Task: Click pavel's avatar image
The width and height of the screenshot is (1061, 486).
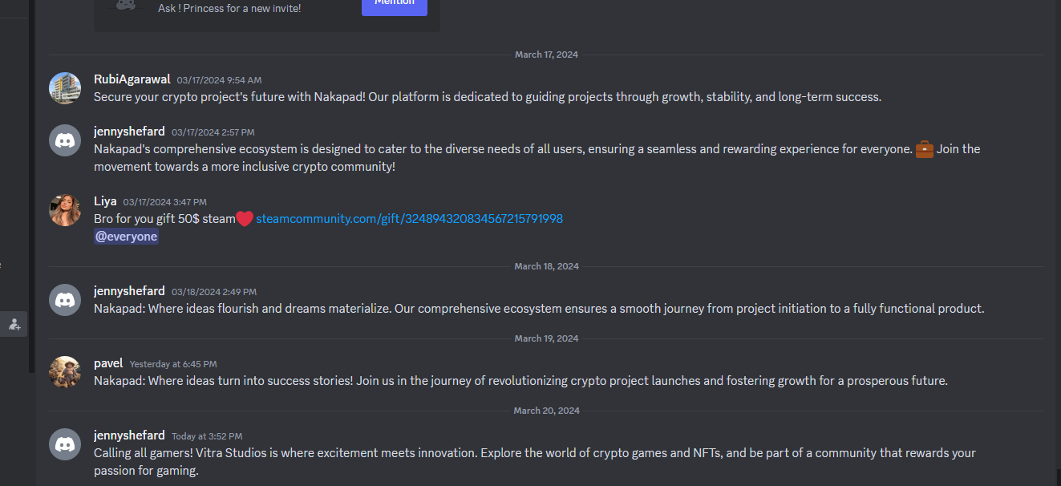Action: pos(65,372)
